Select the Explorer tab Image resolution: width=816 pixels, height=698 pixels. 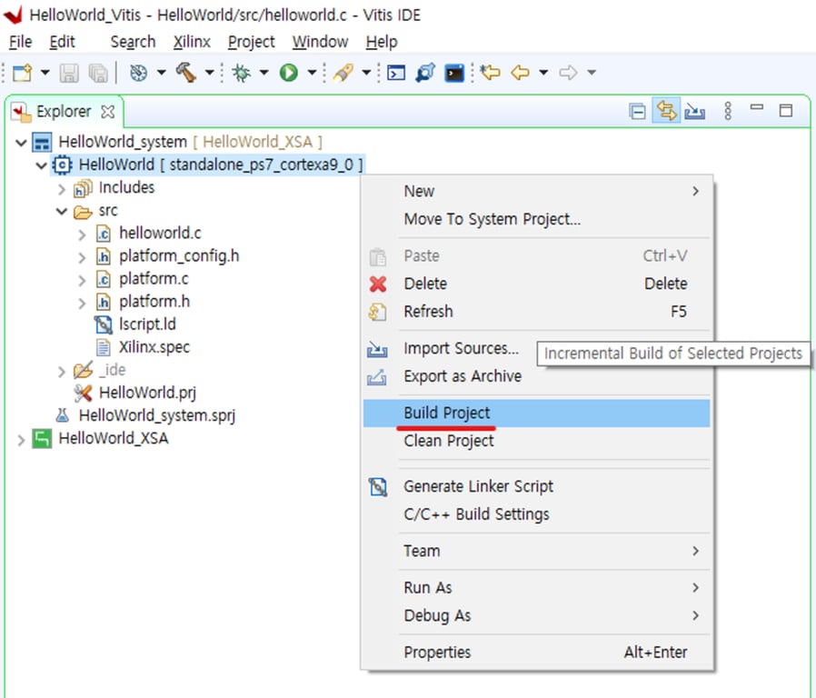(x=64, y=112)
